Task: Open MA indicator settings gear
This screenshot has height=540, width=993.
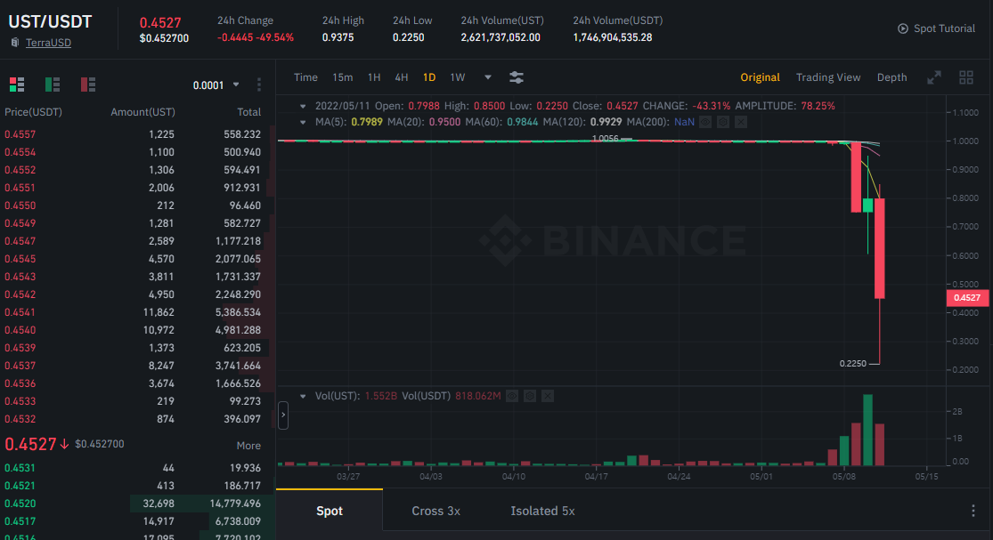Action: tap(723, 122)
